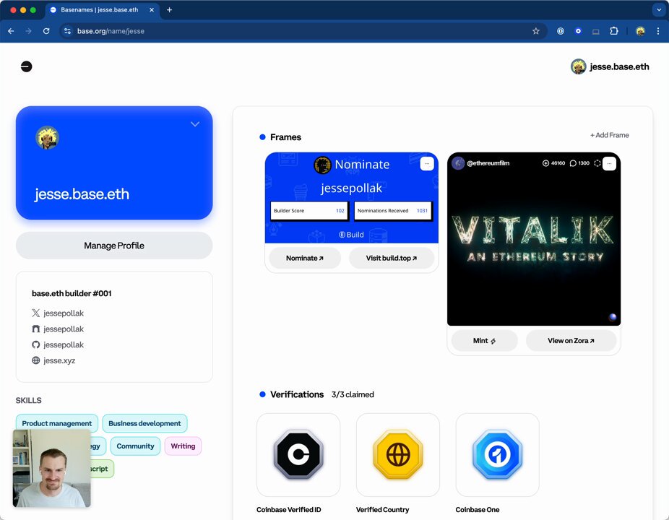Click the Business development skill tag
This screenshot has height=520, width=669.
click(144, 423)
